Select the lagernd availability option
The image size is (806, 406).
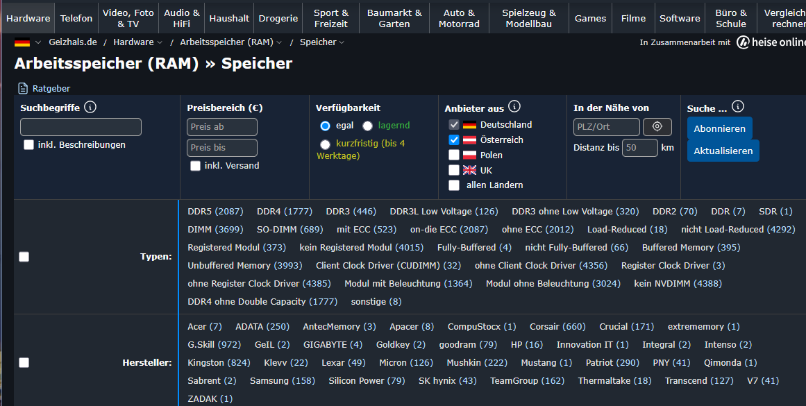pos(367,126)
